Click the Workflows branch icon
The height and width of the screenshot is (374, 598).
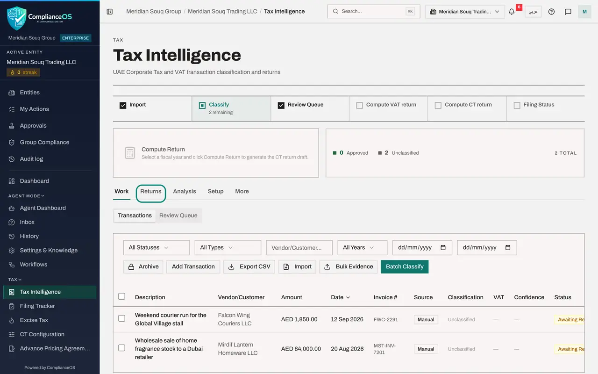tap(12, 265)
